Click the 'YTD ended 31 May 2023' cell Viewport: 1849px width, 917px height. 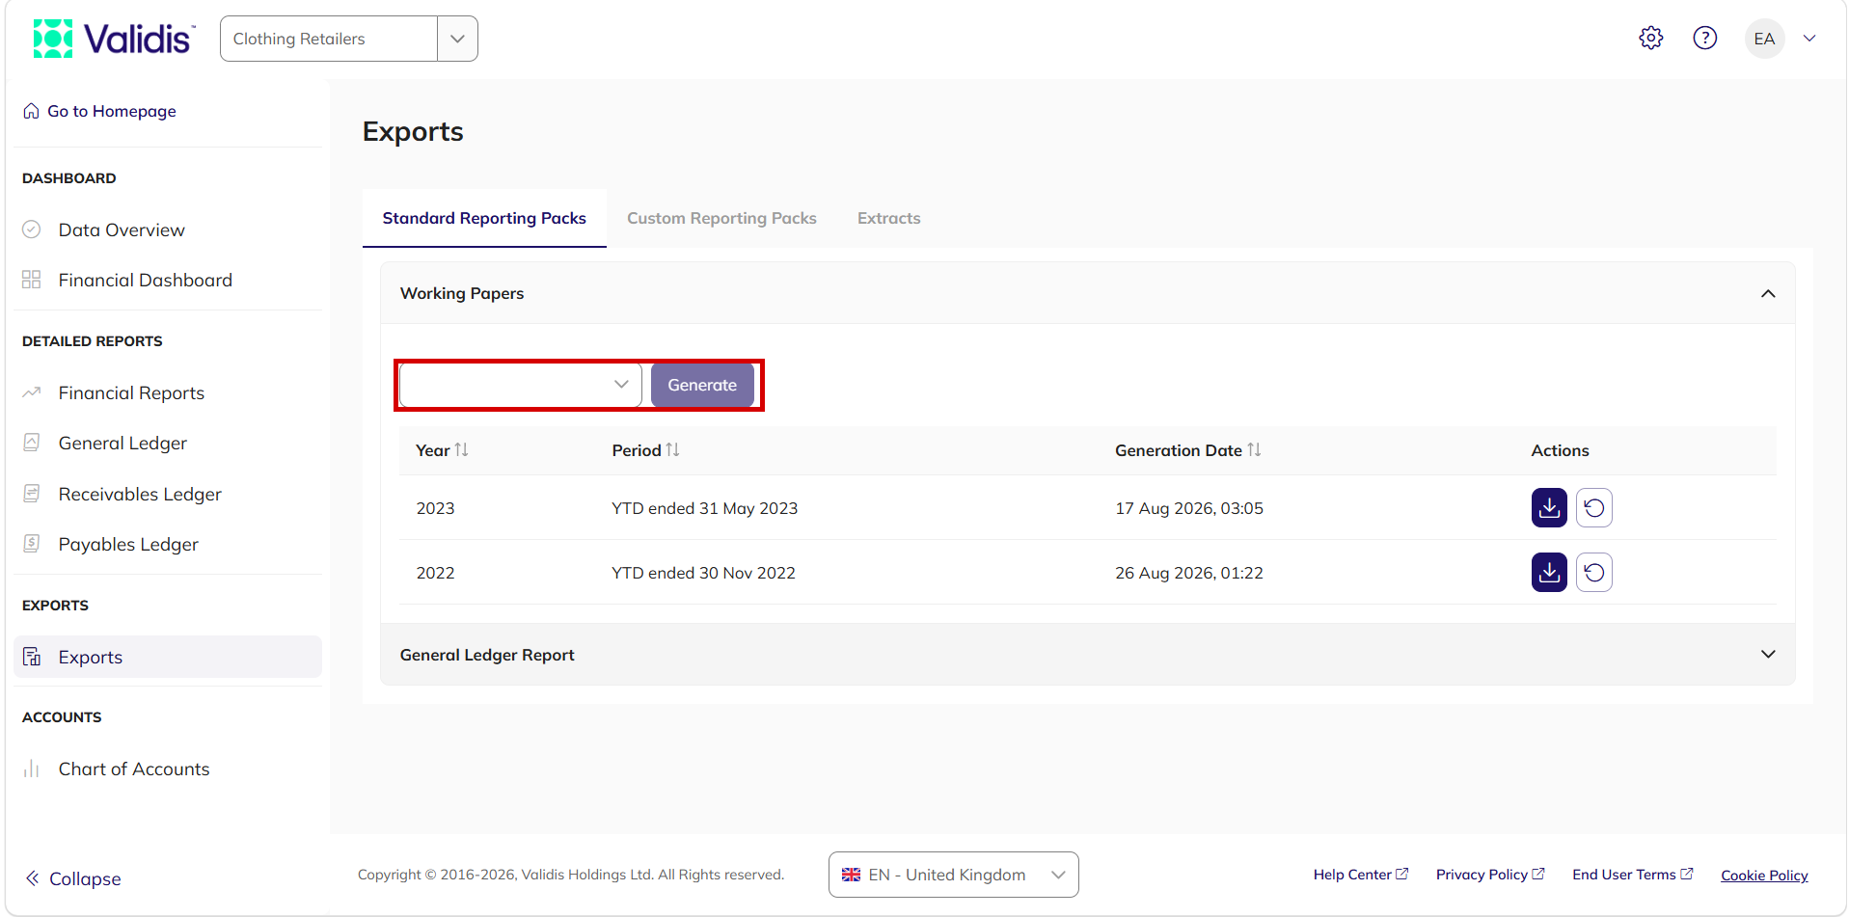(705, 508)
